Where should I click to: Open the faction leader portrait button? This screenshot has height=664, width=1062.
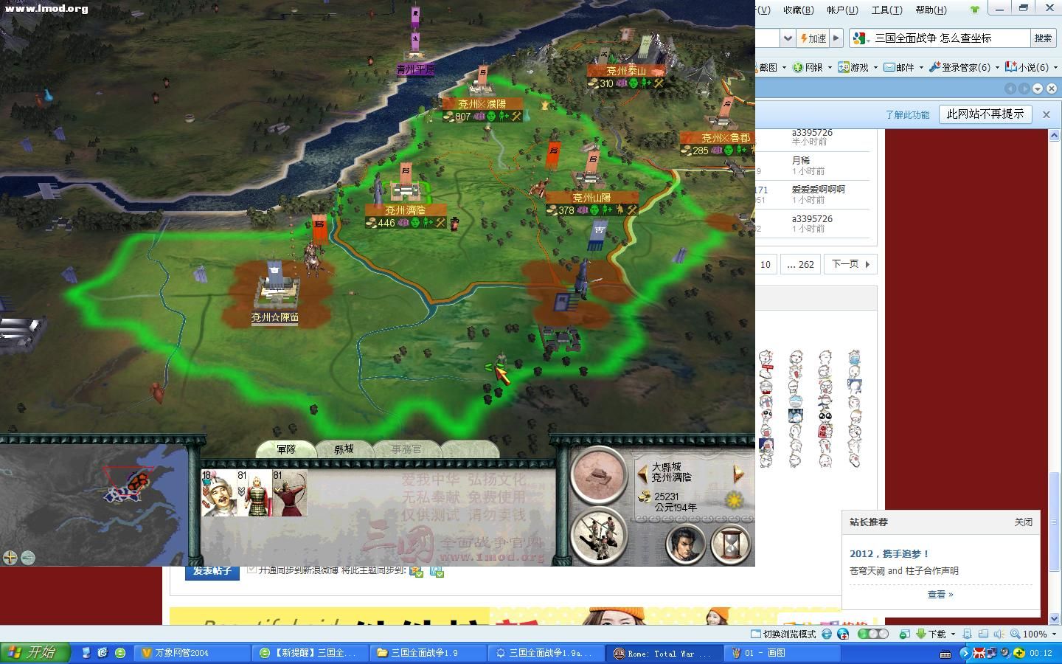[686, 544]
